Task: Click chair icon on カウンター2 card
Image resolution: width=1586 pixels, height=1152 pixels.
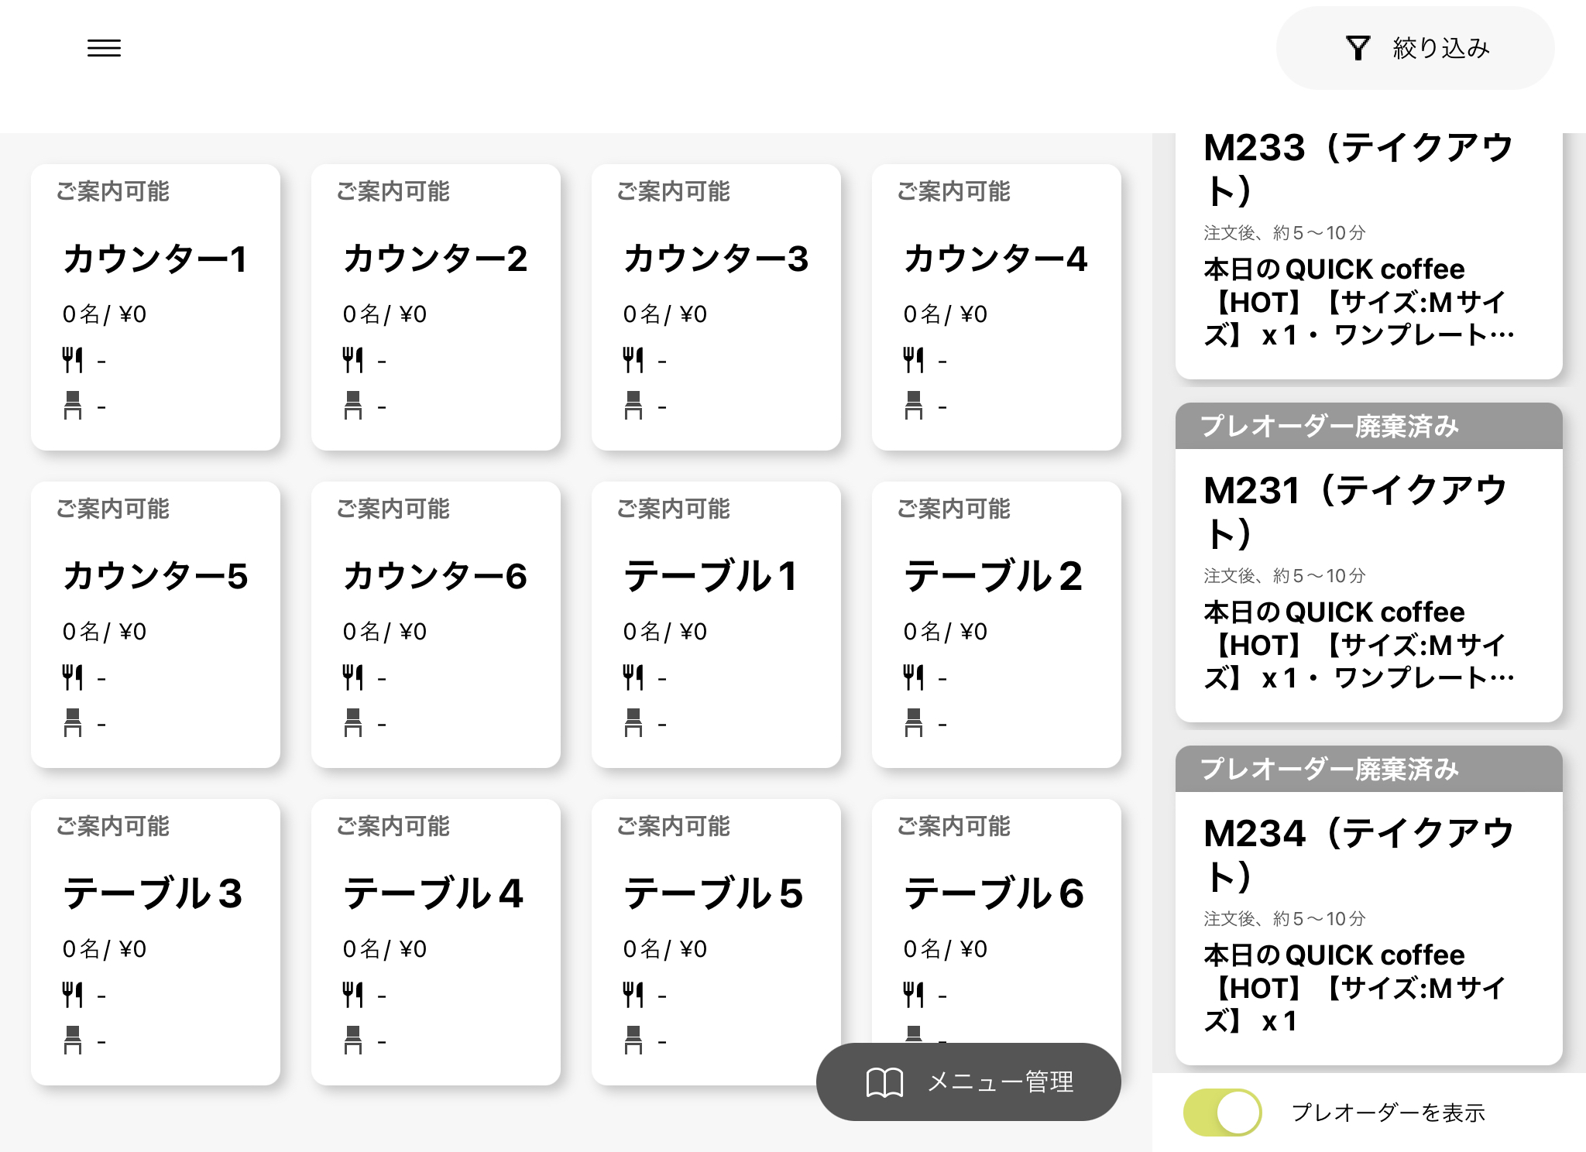Action: click(353, 405)
